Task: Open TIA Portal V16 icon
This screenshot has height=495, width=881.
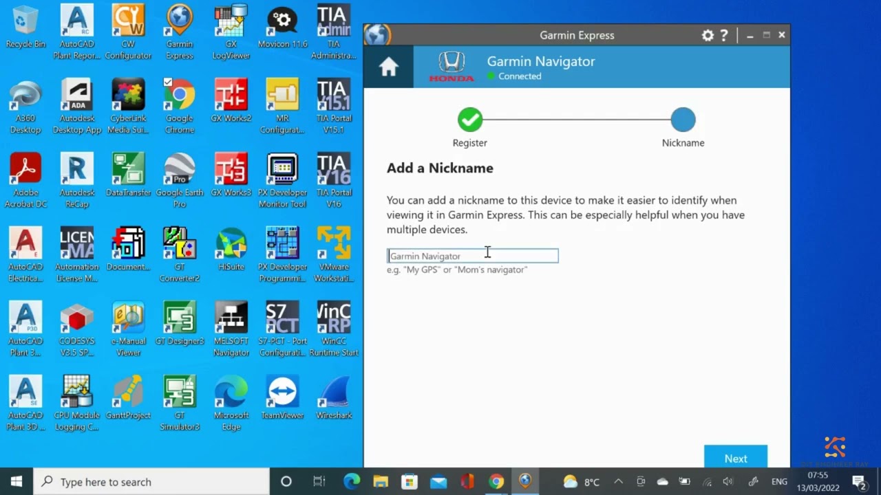Action: 334,181
